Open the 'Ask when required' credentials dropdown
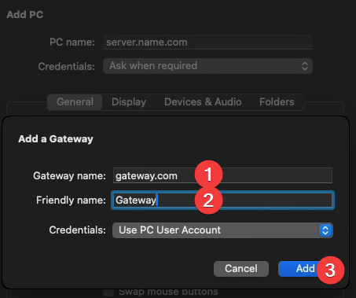 207,66
